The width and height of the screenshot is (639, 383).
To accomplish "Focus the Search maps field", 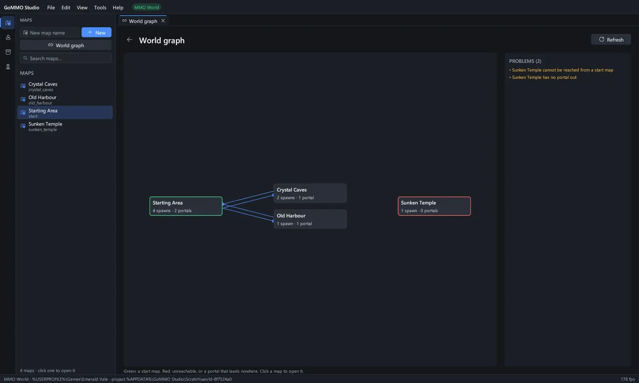I will pyautogui.click(x=66, y=58).
